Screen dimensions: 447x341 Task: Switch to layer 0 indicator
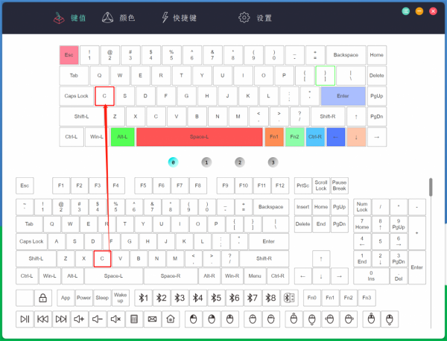(x=173, y=162)
